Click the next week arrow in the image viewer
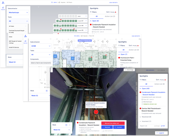The width and height of the screenshot is (169, 136). tap(70, 125)
